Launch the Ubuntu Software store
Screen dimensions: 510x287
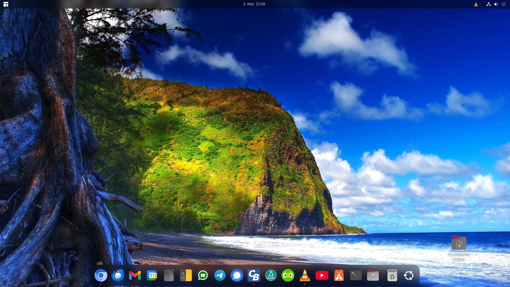point(339,276)
